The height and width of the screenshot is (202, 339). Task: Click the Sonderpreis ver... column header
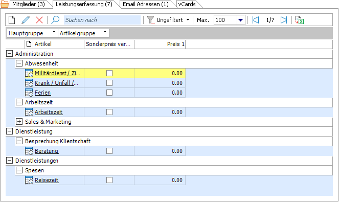109,44
